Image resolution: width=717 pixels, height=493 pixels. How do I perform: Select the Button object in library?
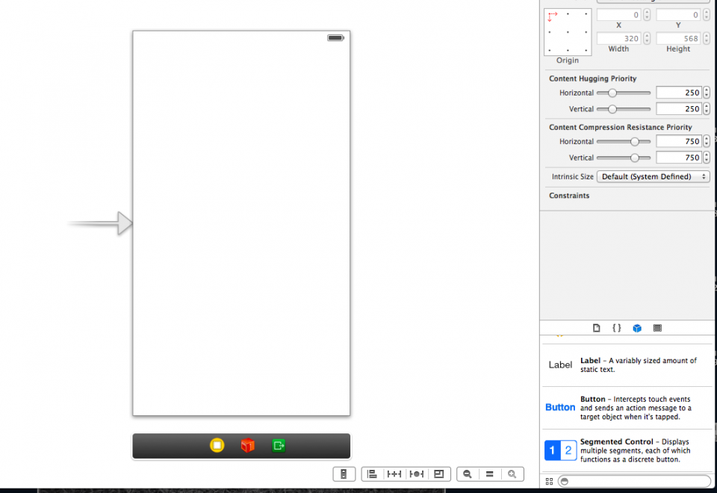click(627, 408)
